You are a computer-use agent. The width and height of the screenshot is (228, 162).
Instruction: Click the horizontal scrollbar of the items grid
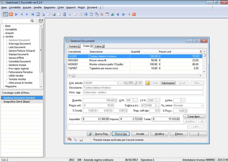(135, 75)
